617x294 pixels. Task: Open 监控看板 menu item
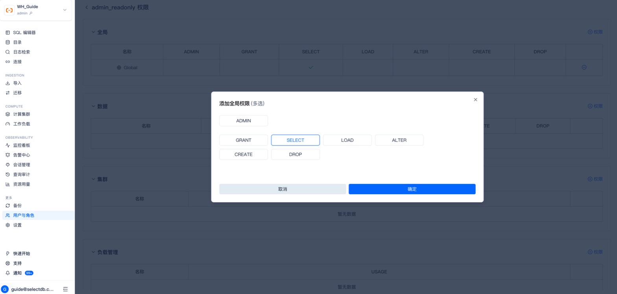(38, 145)
